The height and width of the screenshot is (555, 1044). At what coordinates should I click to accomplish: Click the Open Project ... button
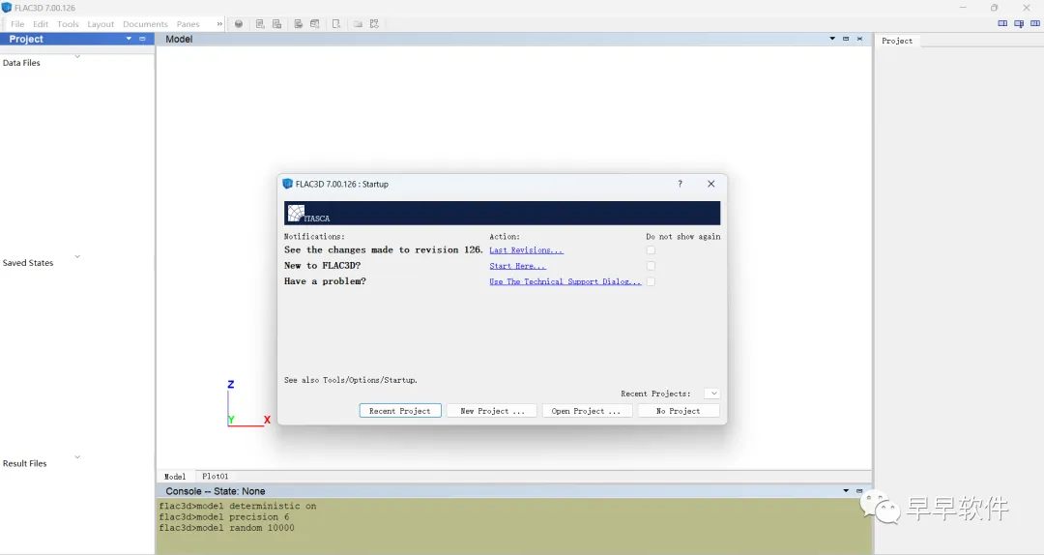tap(586, 411)
